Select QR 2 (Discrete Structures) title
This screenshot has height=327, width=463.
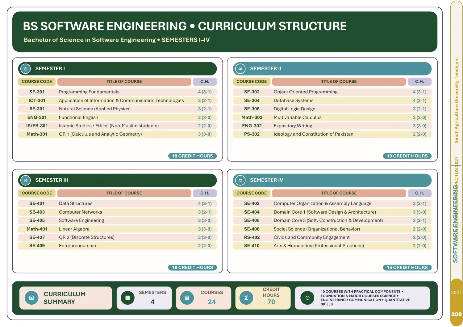coord(87,237)
